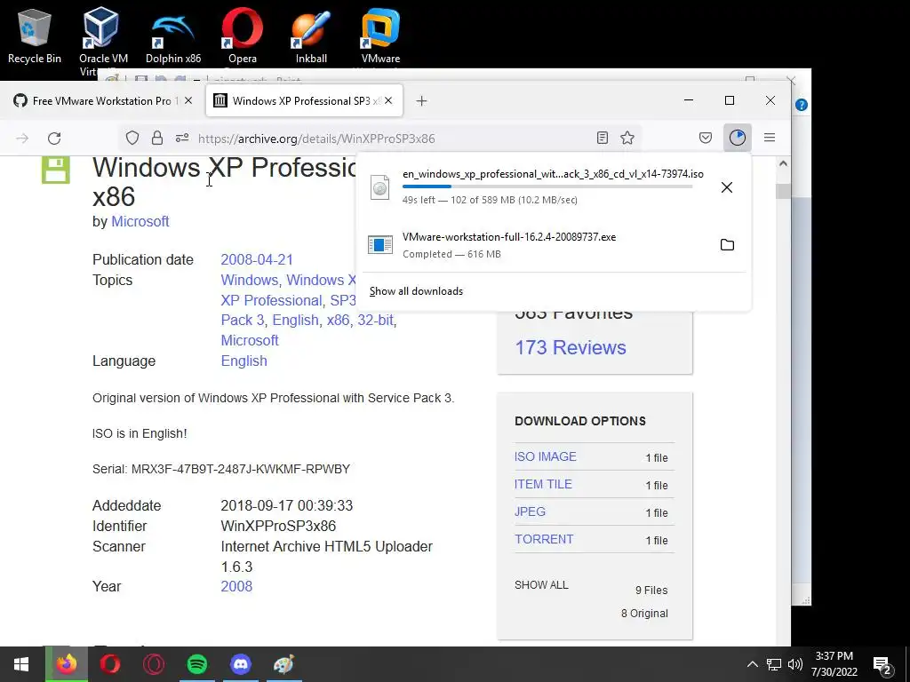Open the English language link
The width and height of the screenshot is (910, 682).
pyautogui.click(x=243, y=361)
